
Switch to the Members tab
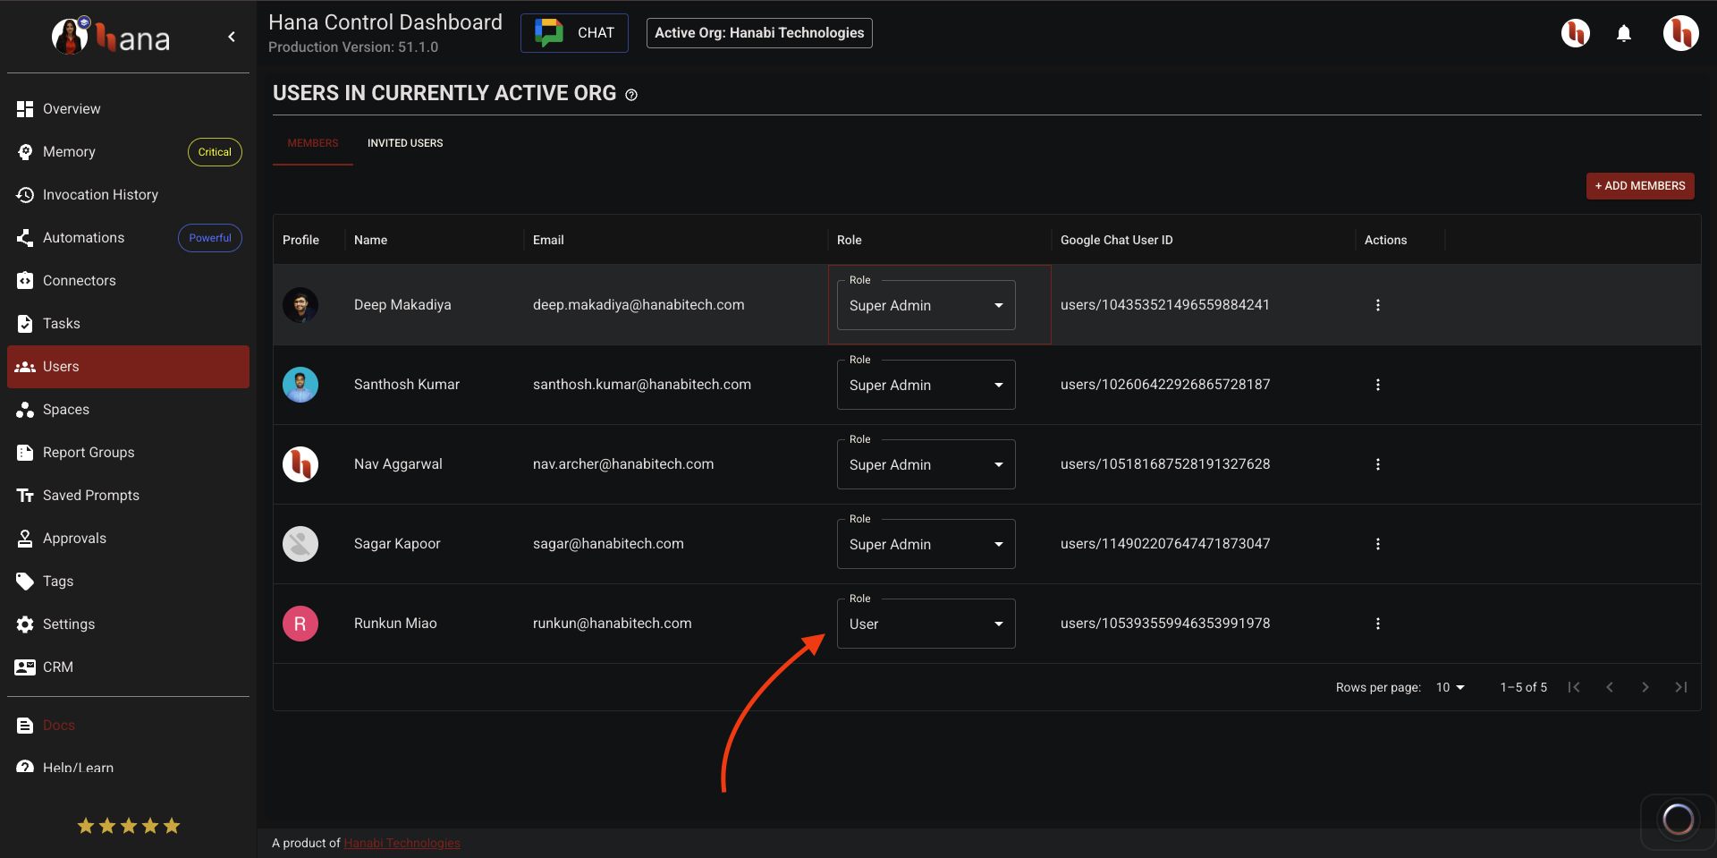point(313,143)
